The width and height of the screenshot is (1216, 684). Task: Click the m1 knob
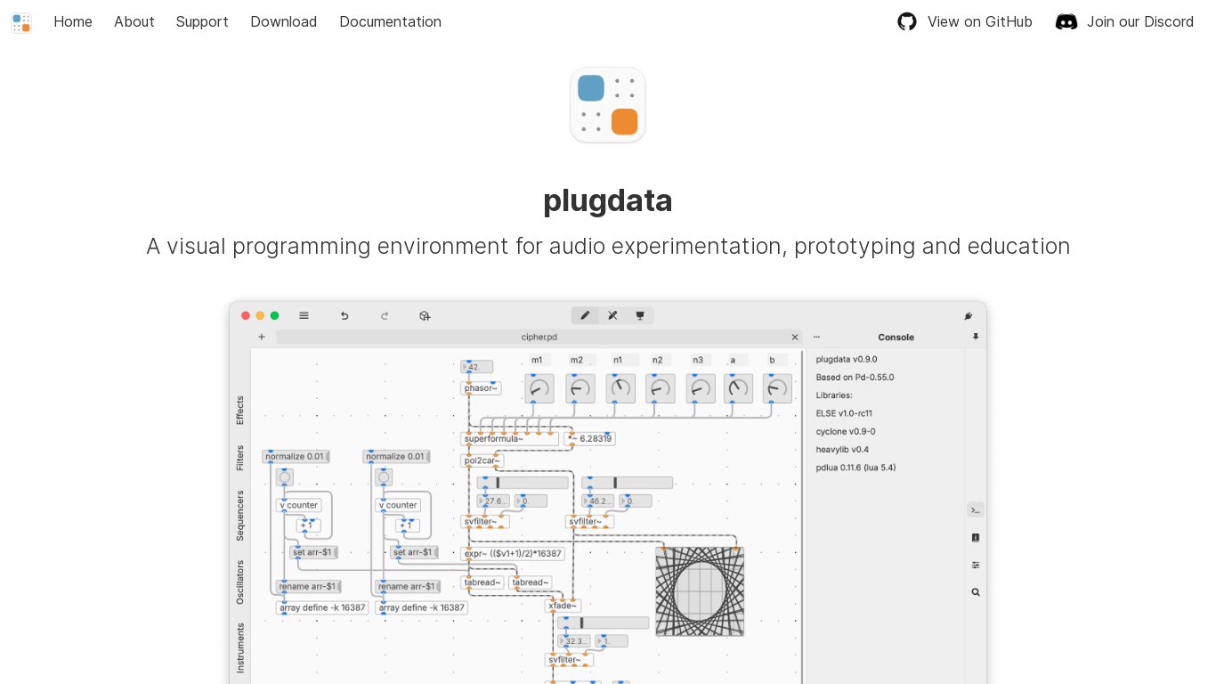(539, 388)
